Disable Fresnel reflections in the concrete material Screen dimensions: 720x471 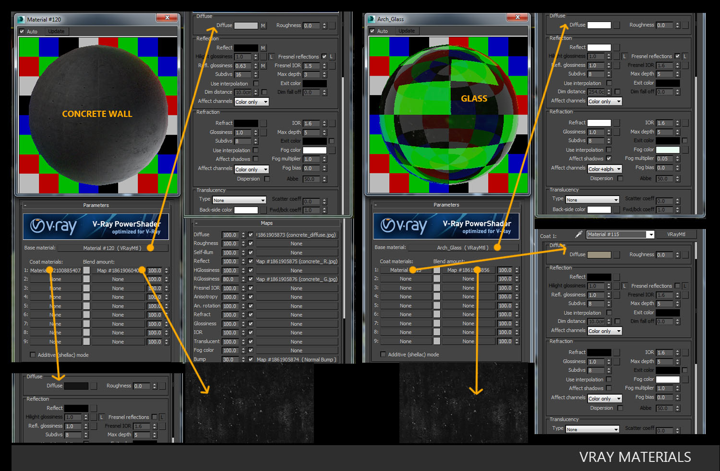coord(324,57)
